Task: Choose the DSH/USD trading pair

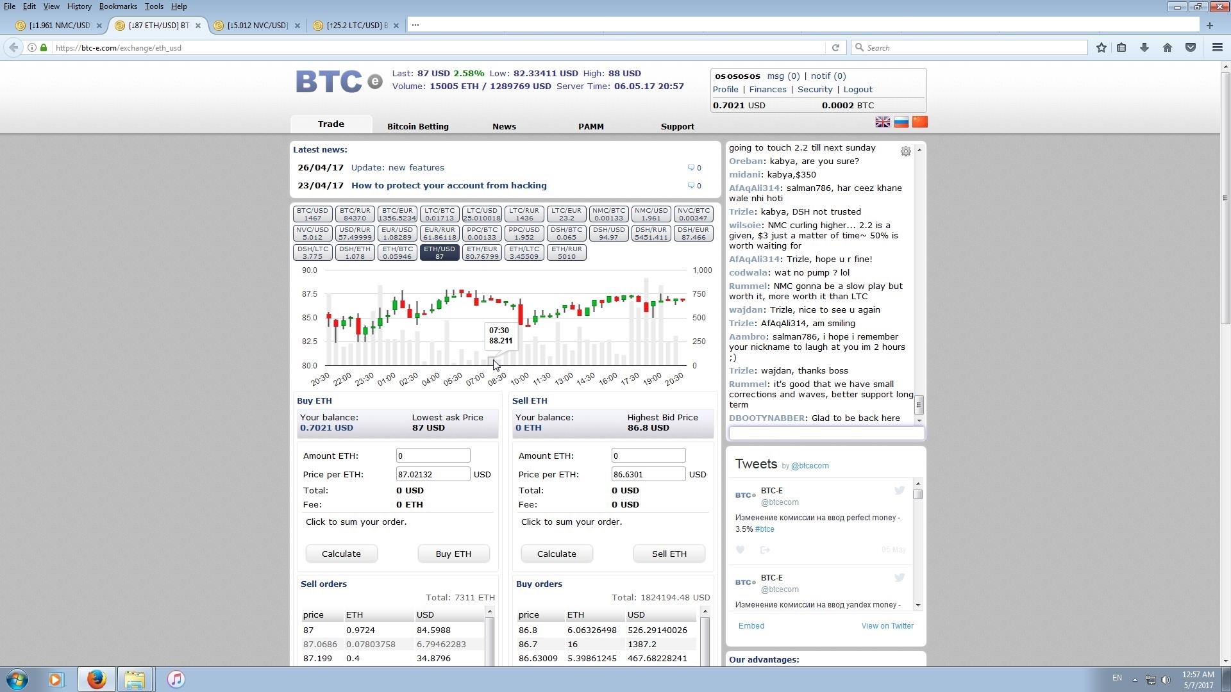Action: tap(608, 234)
